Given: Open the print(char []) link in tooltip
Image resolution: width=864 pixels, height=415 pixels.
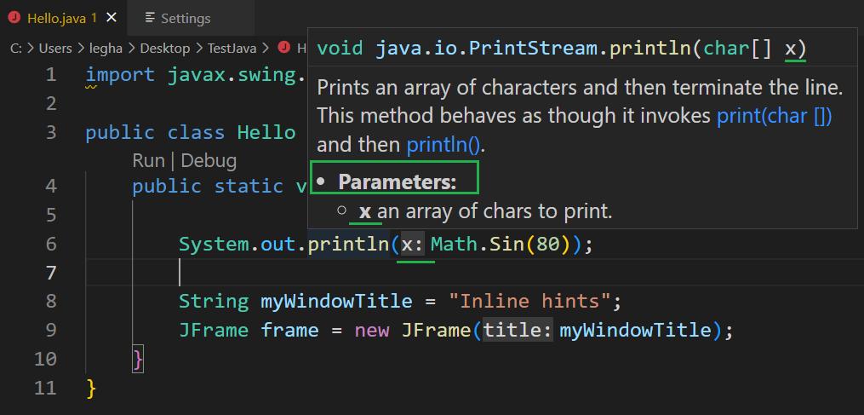Looking at the screenshot, I should pos(774,116).
